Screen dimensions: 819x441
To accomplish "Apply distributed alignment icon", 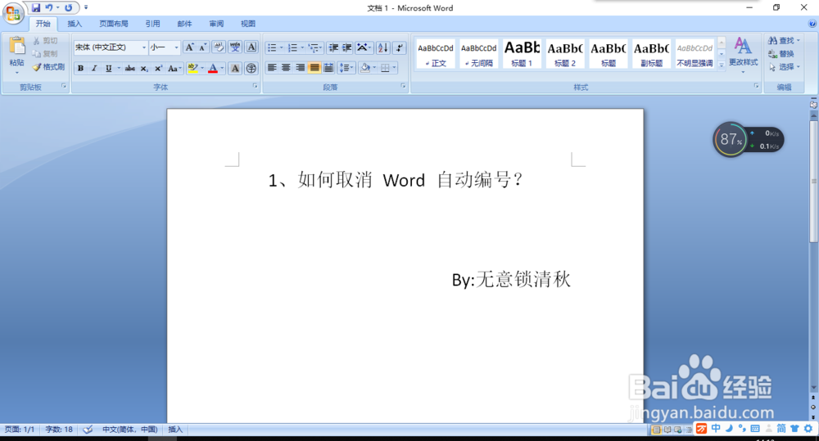I will (328, 68).
